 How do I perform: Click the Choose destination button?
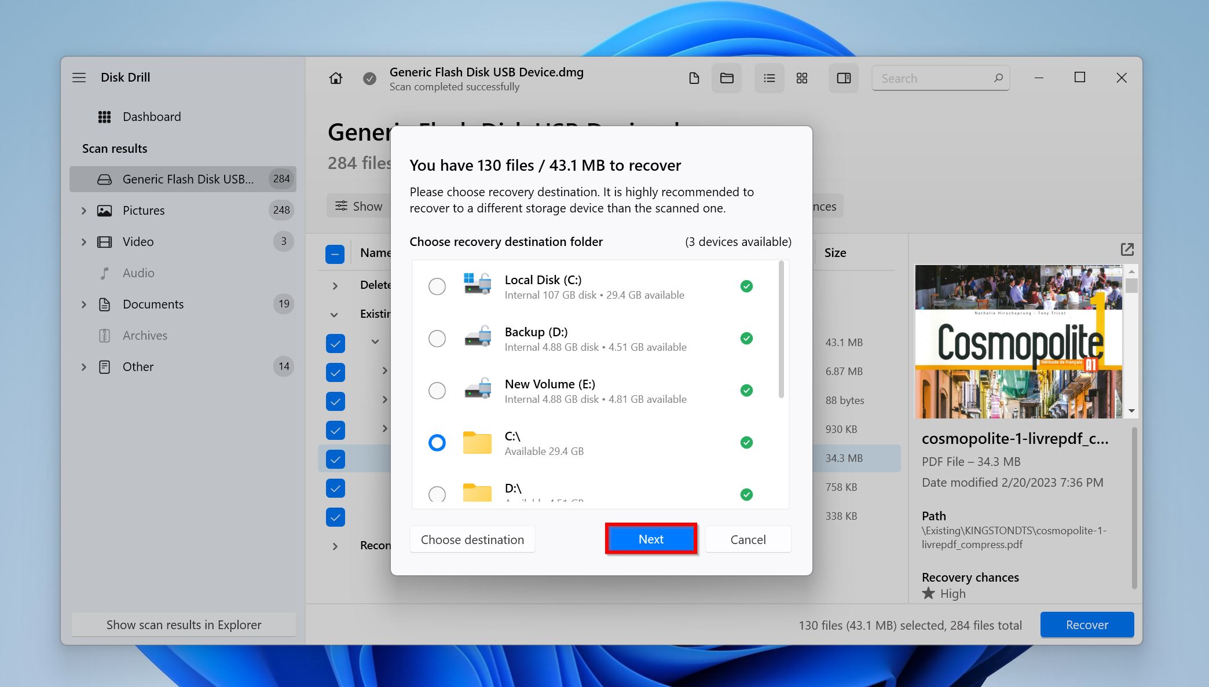(x=472, y=539)
